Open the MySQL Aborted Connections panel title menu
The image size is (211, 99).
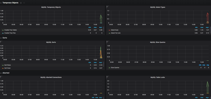51,77
